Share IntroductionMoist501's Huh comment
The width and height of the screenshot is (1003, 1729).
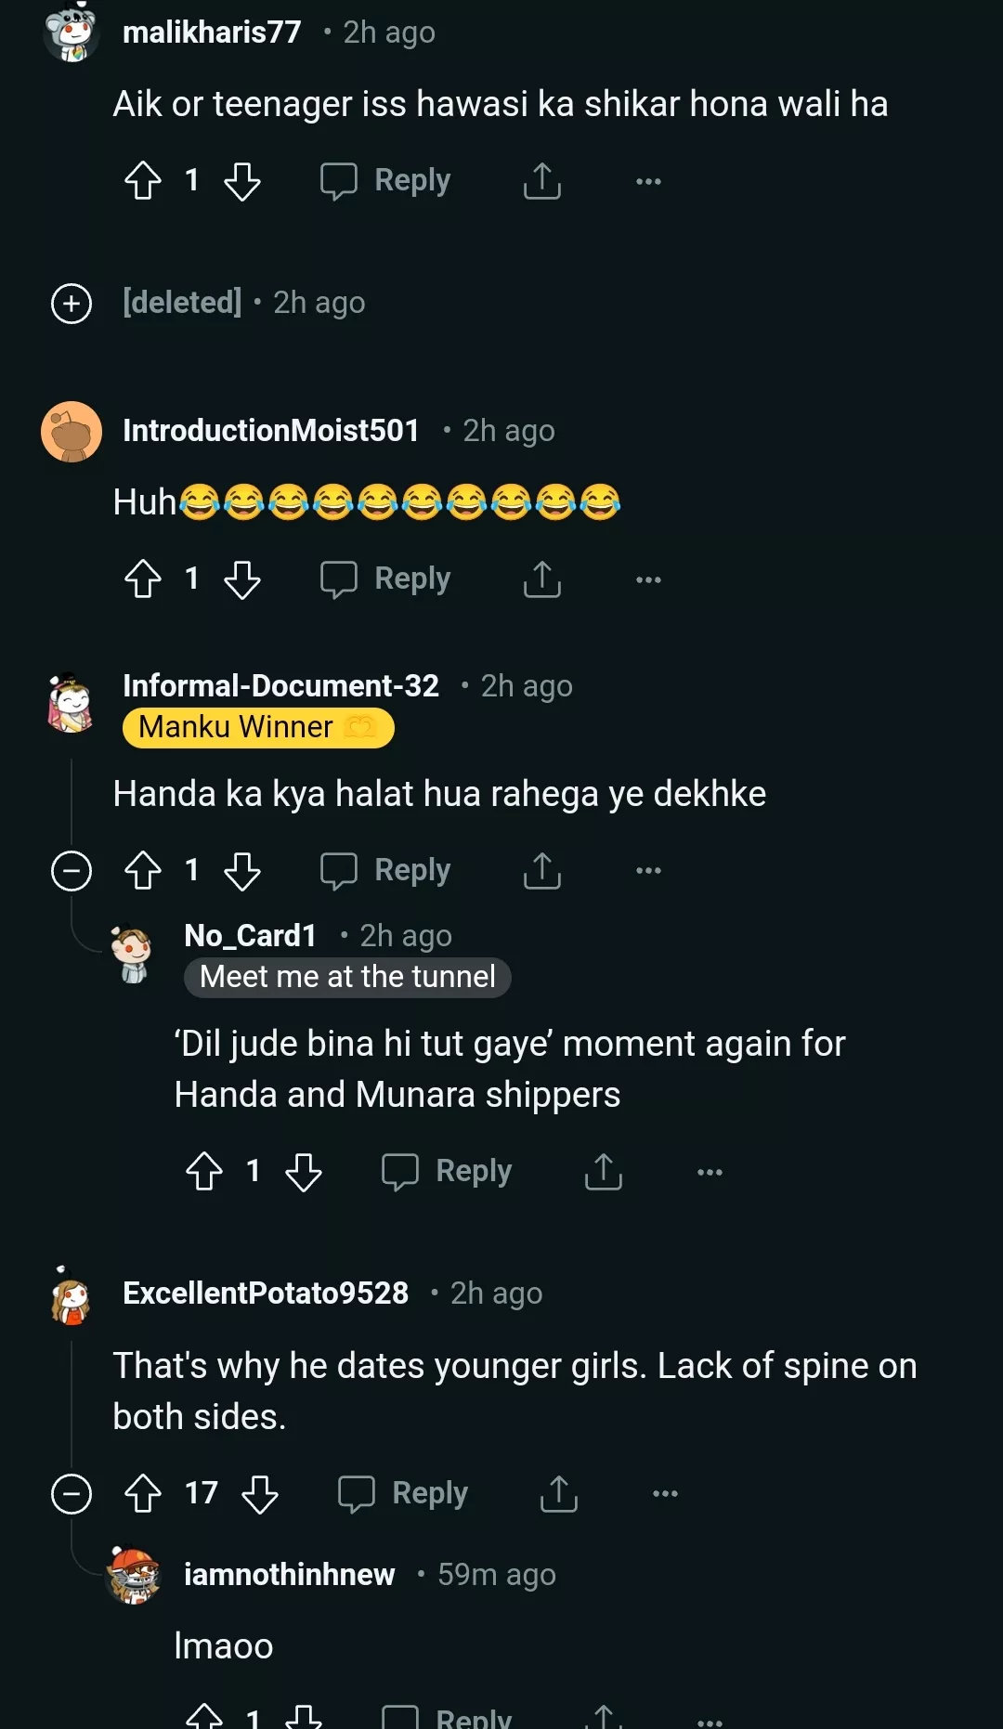[x=542, y=579]
